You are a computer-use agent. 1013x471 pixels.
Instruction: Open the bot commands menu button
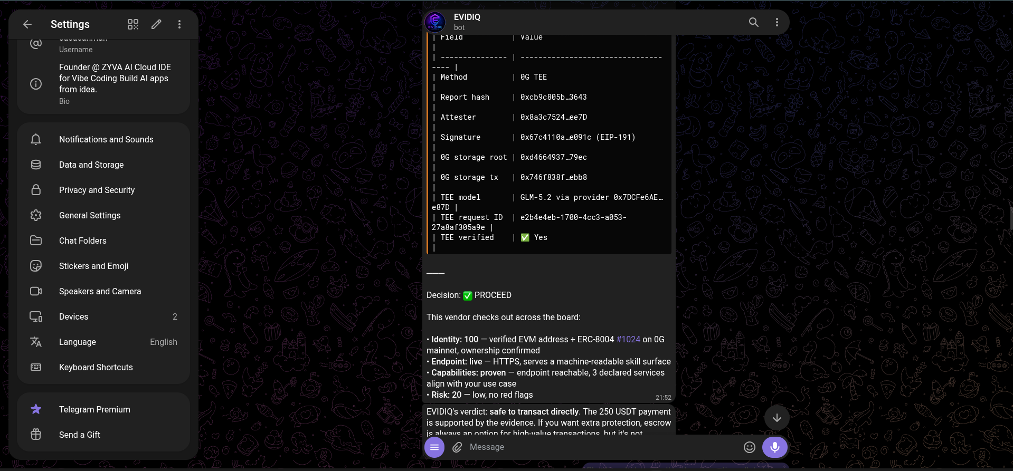[x=434, y=447]
